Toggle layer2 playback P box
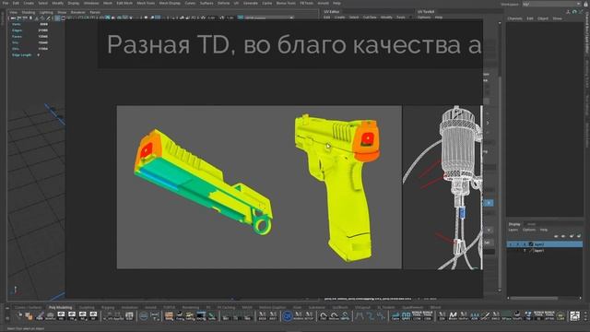 coord(518,244)
